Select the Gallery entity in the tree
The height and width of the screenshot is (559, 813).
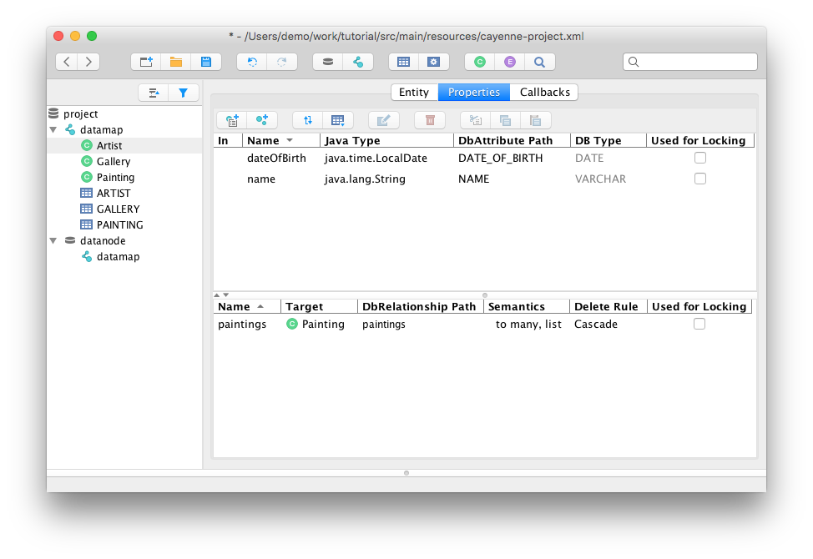(x=114, y=162)
